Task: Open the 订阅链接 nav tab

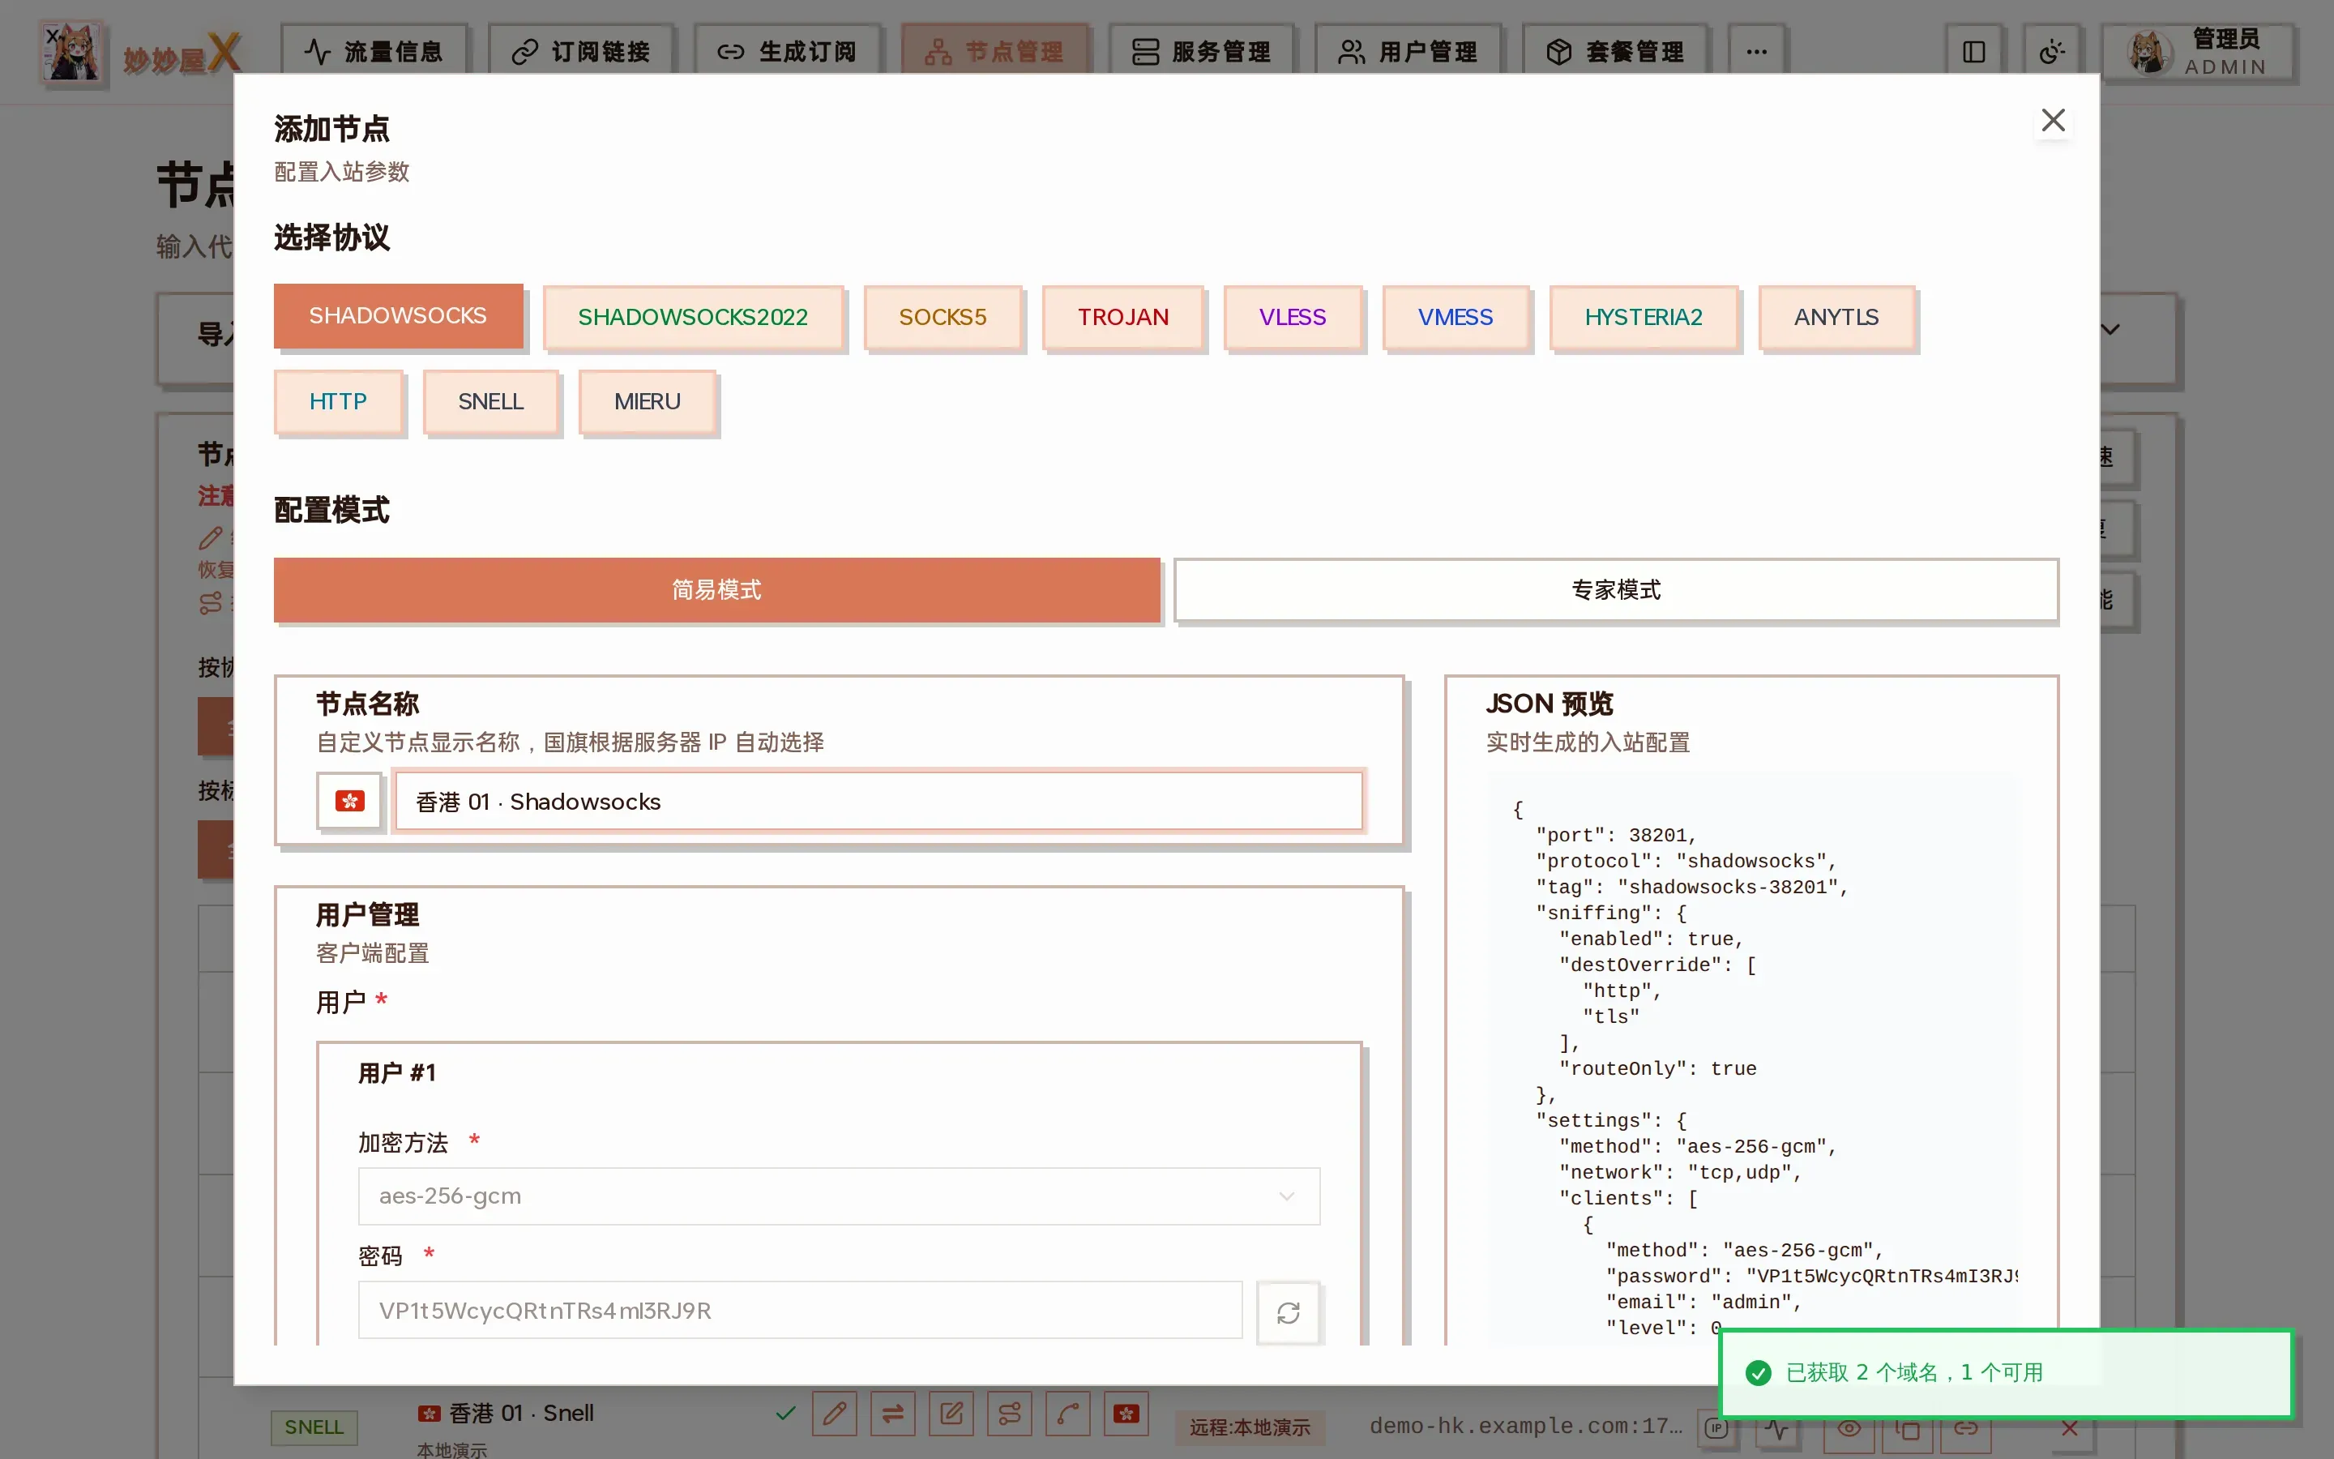Action: pos(582,52)
